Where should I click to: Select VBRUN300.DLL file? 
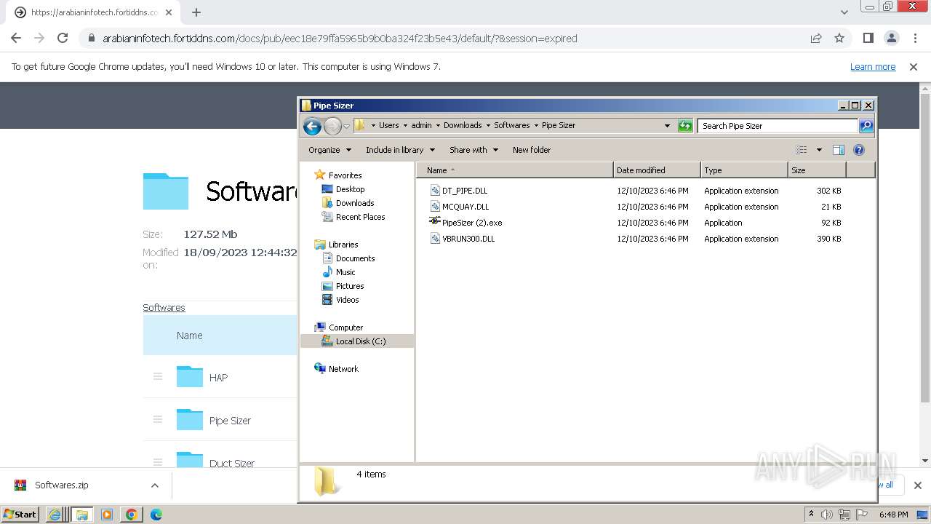(468, 239)
